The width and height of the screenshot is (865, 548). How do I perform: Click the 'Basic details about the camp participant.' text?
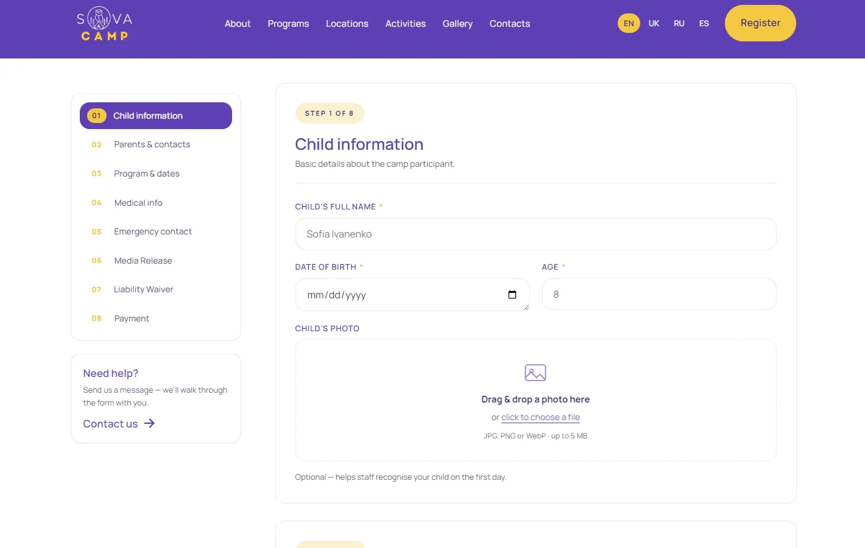click(x=375, y=164)
